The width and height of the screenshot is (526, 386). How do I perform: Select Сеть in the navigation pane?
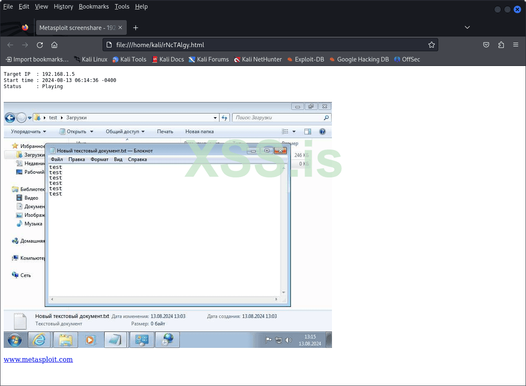(21, 275)
